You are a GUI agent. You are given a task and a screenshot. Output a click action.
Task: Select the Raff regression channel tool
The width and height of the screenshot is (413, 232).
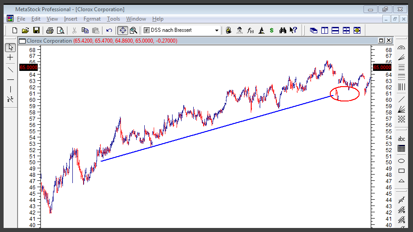click(401, 210)
